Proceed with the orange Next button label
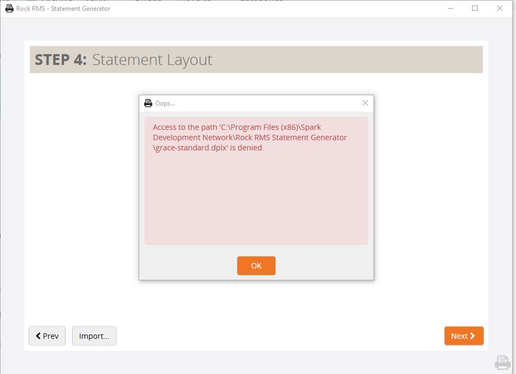Image resolution: width=516 pixels, height=374 pixels. 459,336
